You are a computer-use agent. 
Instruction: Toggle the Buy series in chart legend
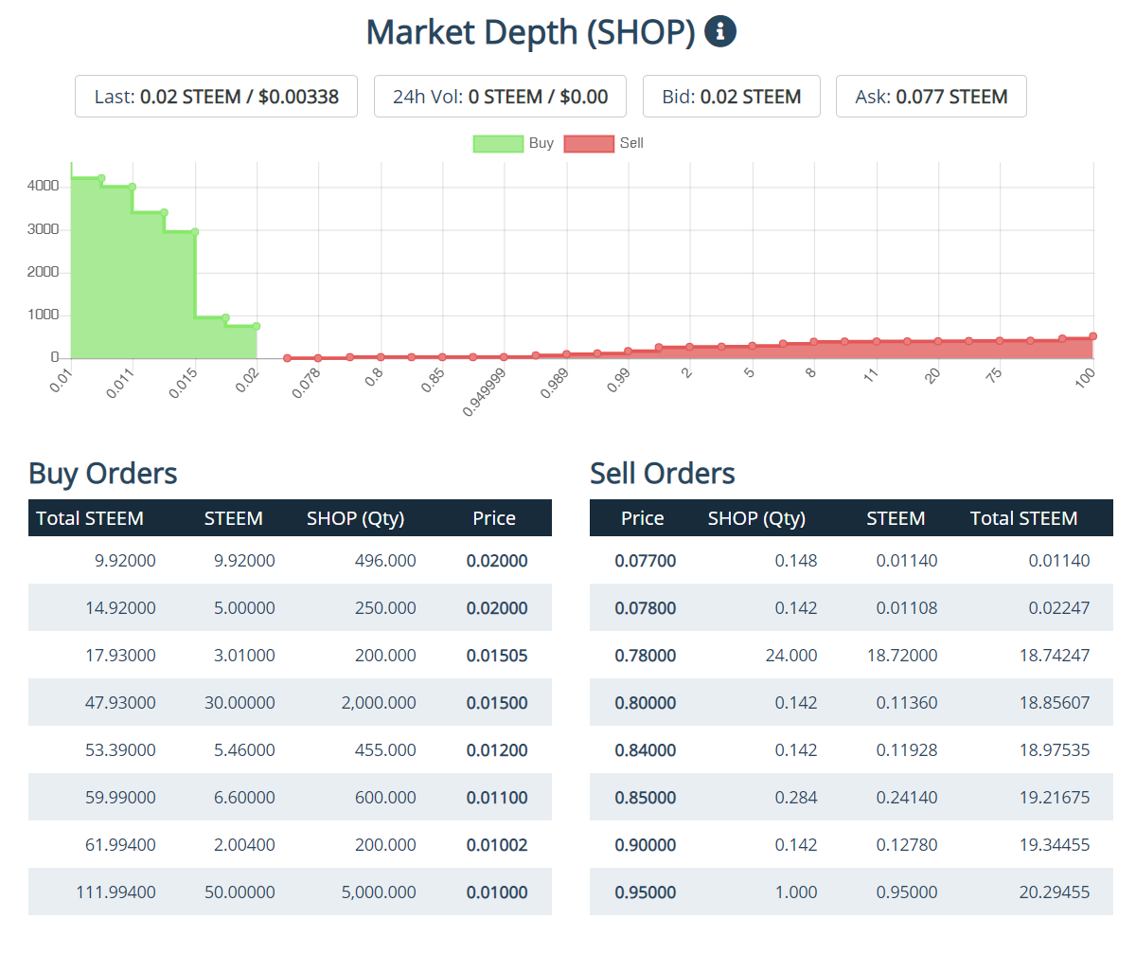513,143
